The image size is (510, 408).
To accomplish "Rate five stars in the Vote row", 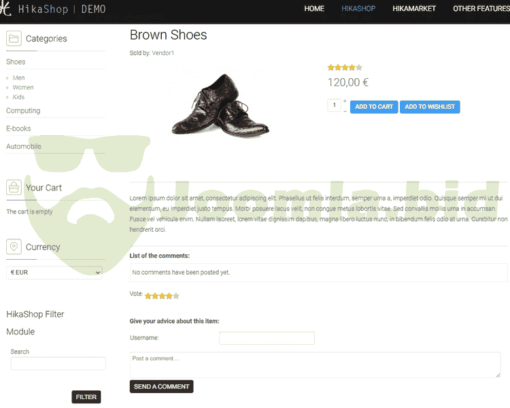I will pyautogui.click(x=176, y=296).
